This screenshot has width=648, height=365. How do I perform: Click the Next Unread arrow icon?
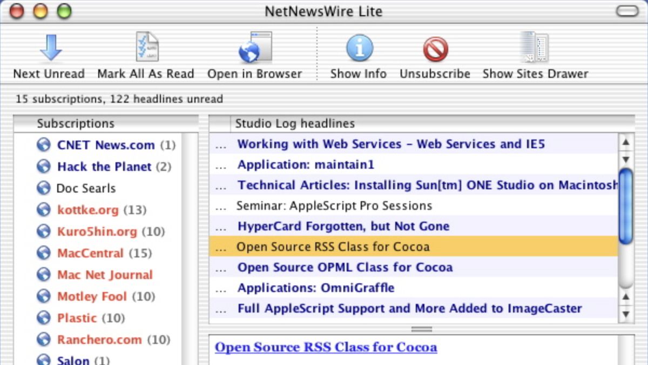click(51, 48)
